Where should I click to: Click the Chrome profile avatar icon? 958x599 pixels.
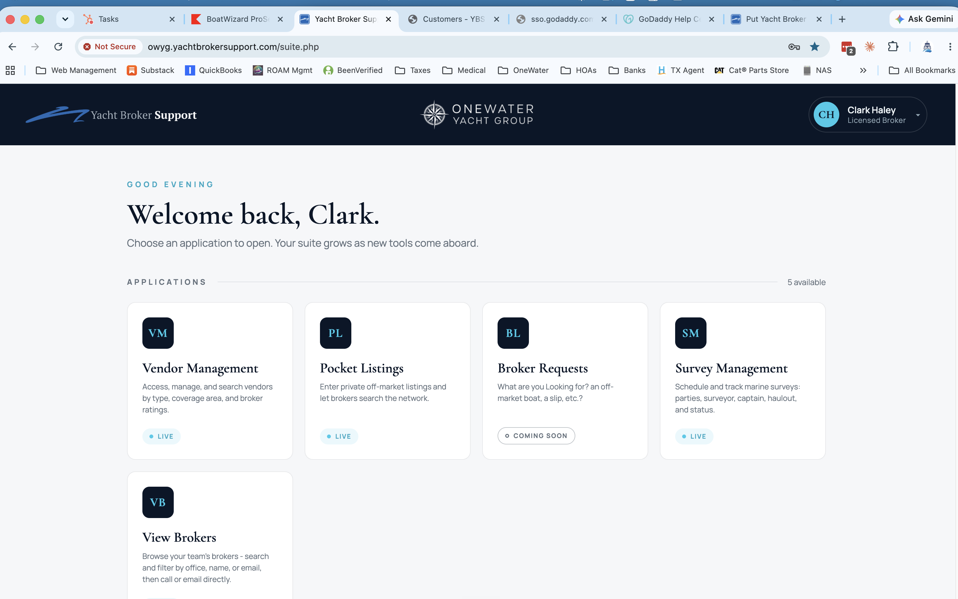coord(927,47)
